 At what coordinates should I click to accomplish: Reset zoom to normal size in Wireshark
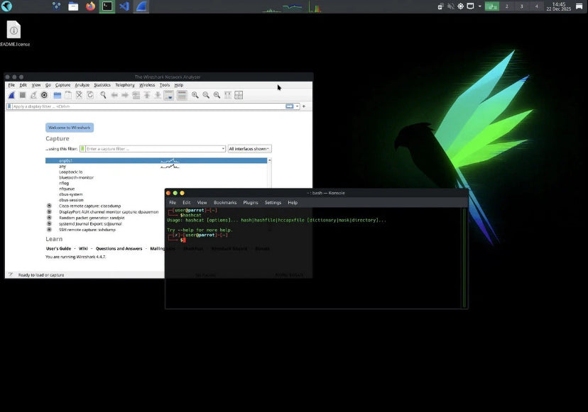[217, 95]
